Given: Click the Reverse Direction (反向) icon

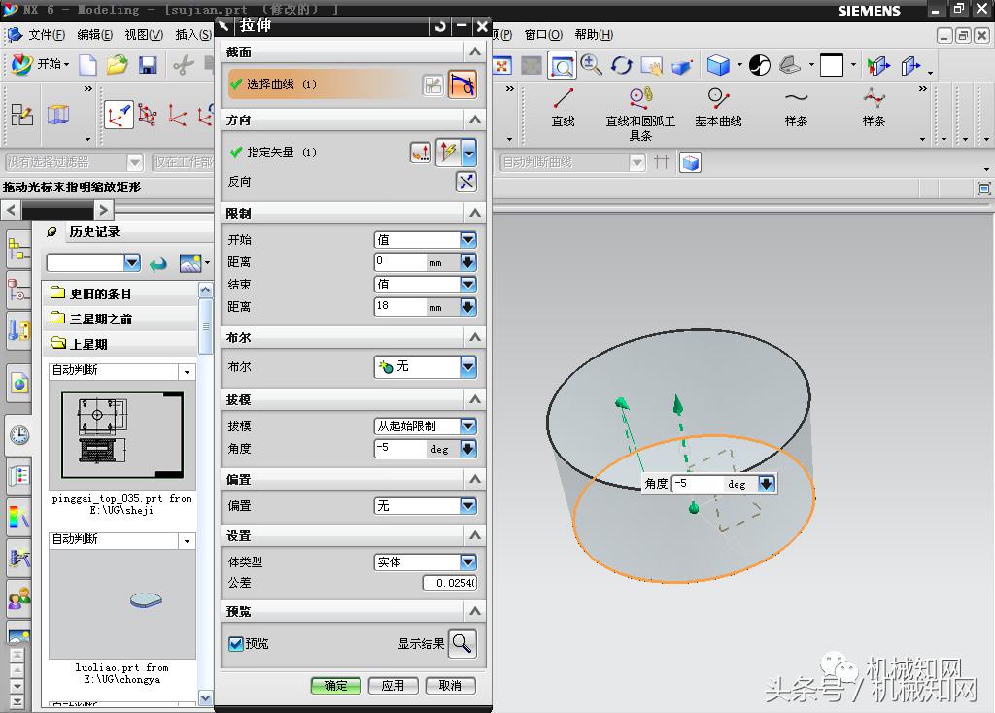Looking at the screenshot, I should click(466, 182).
